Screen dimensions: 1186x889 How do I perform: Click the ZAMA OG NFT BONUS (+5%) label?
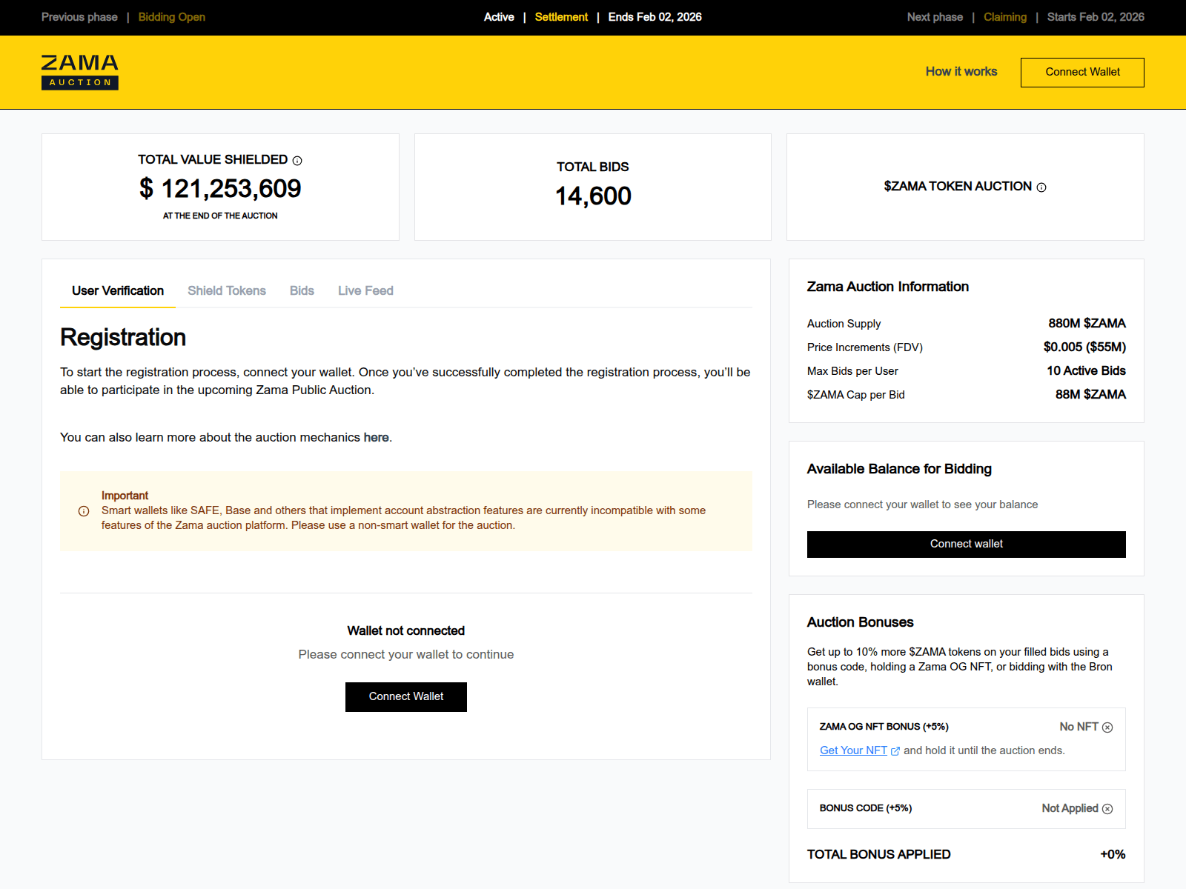click(x=884, y=727)
